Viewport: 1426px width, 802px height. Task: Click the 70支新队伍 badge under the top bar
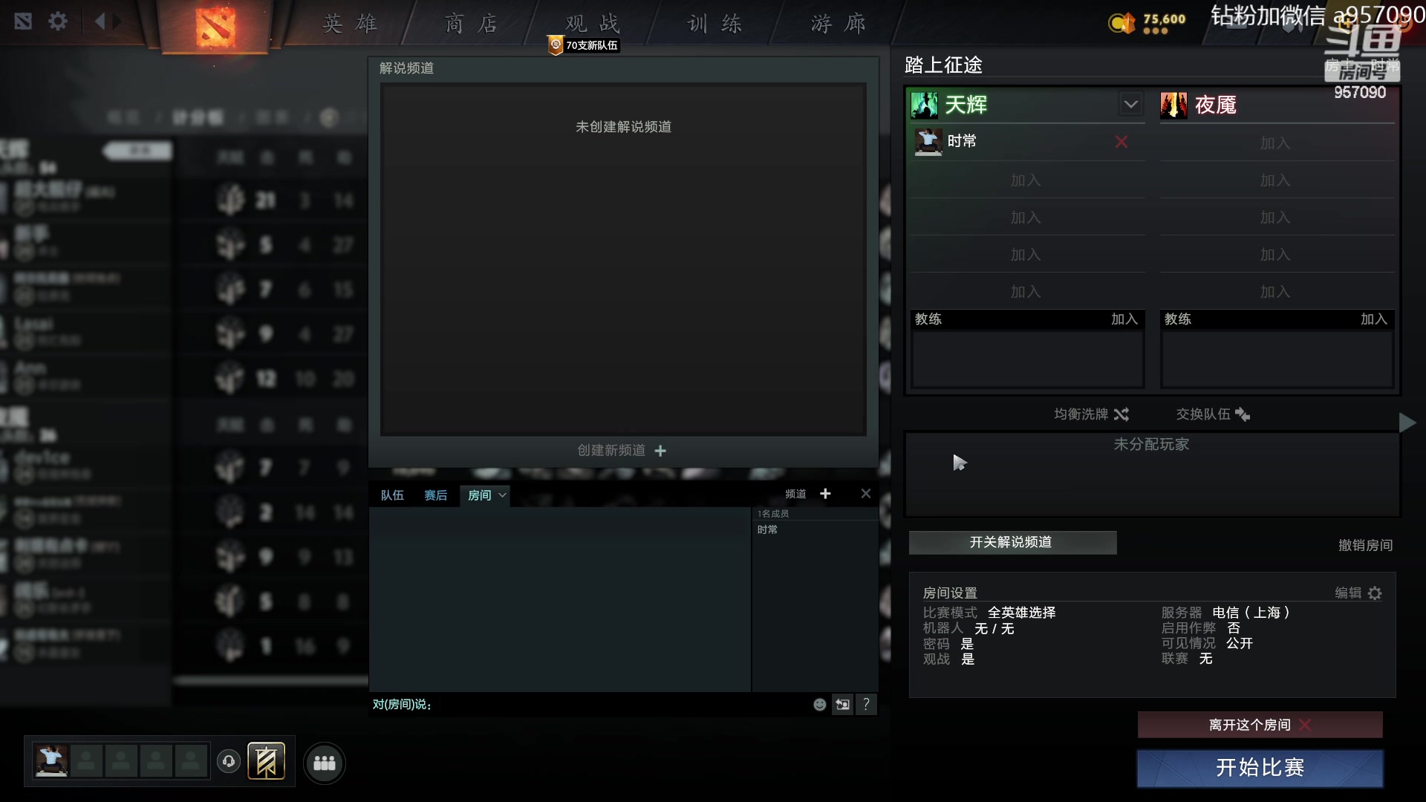(x=582, y=45)
